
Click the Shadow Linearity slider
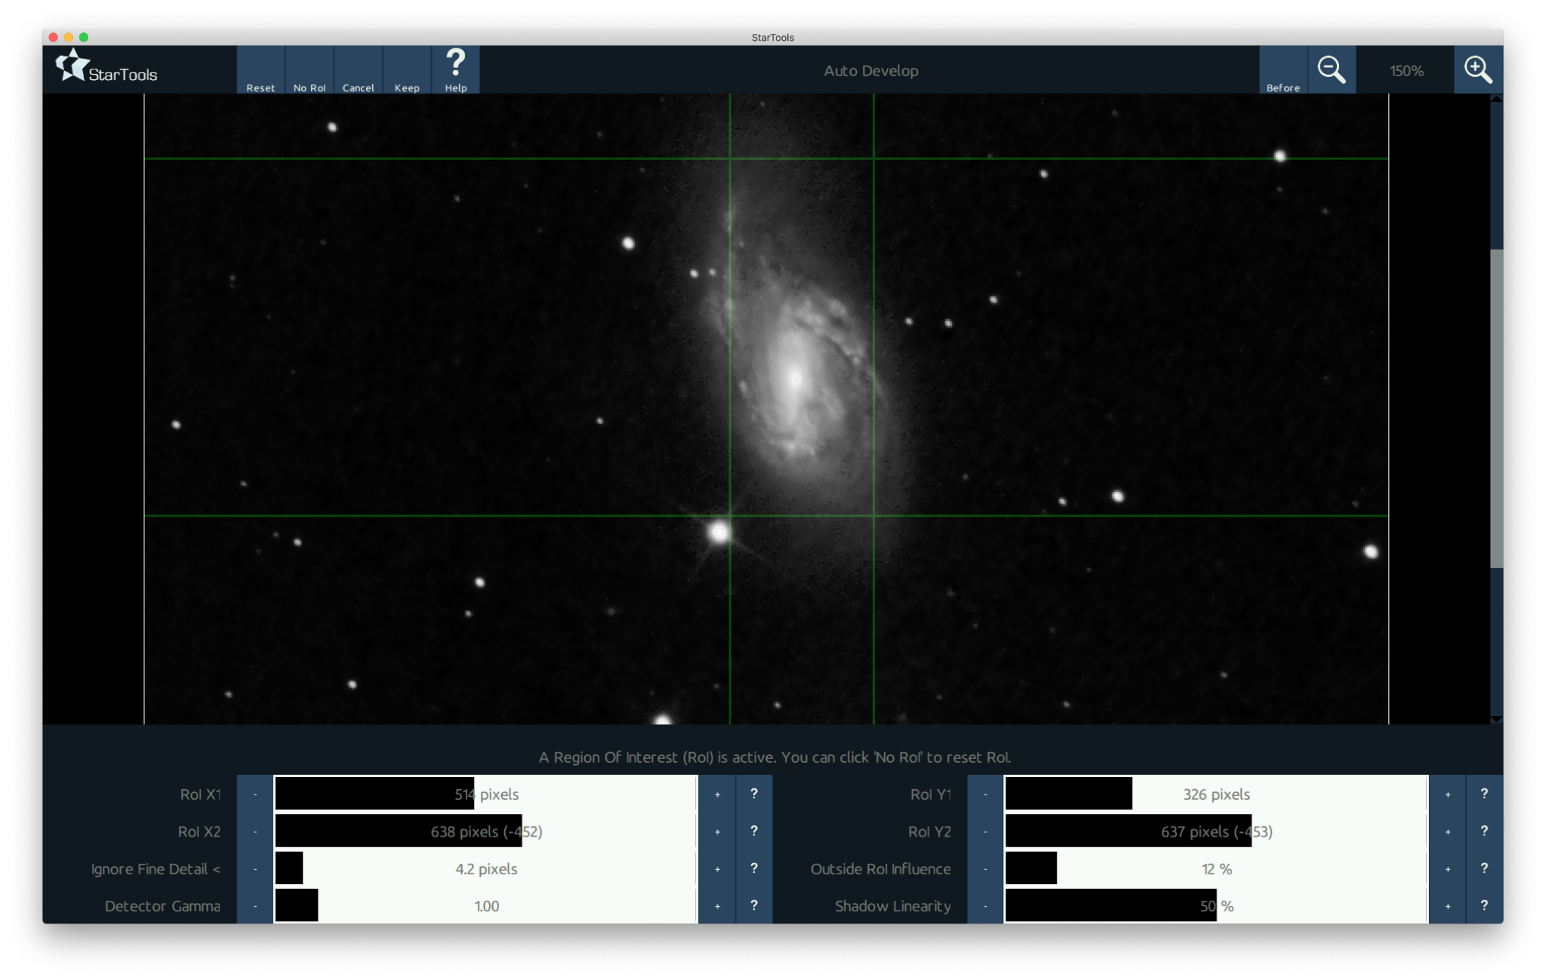(1216, 906)
